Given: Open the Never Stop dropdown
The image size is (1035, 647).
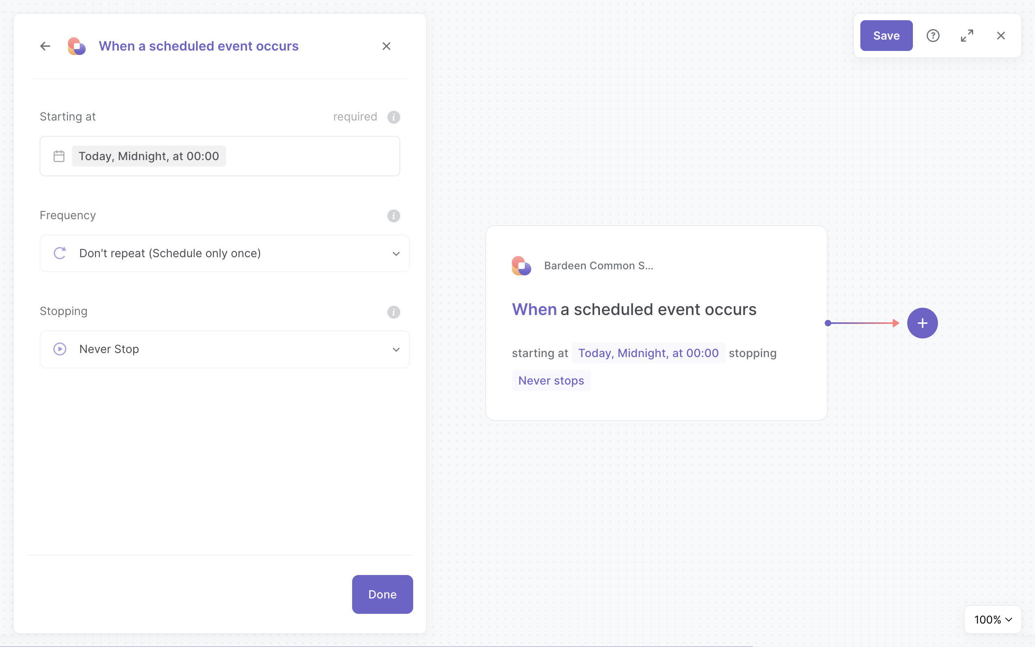Looking at the screenshot, I should [224, 349].
